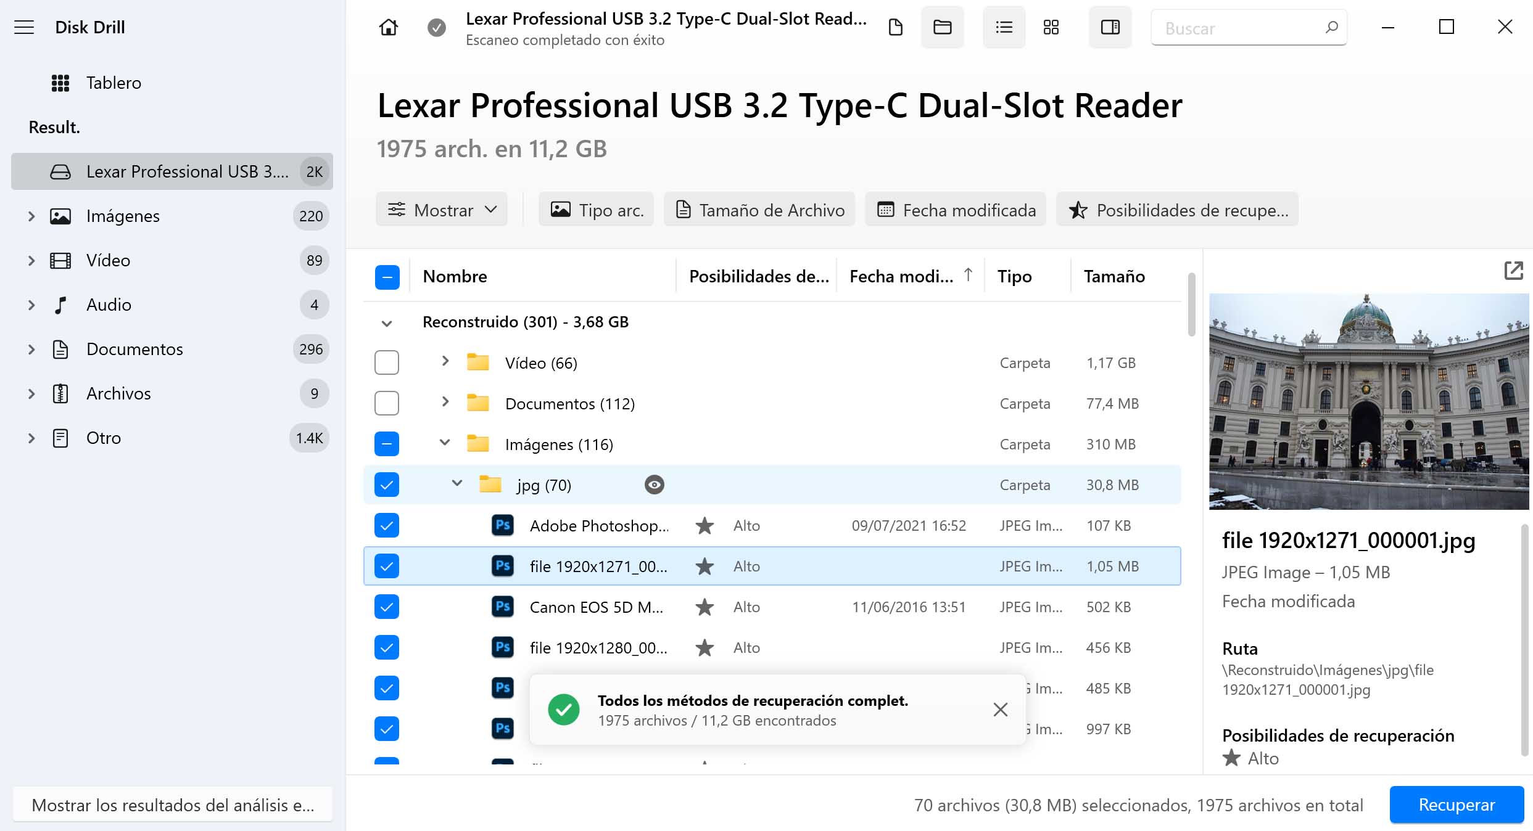Viewport: 1533px width, 831px height.
Task: Check the Documentos (112) folder checkbox
Action: tap(387, 403)
